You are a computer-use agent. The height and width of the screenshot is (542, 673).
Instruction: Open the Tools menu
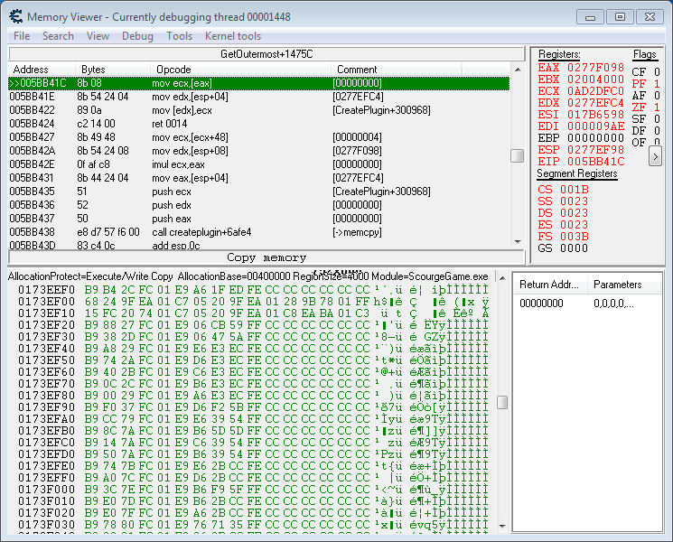[179, 36]
